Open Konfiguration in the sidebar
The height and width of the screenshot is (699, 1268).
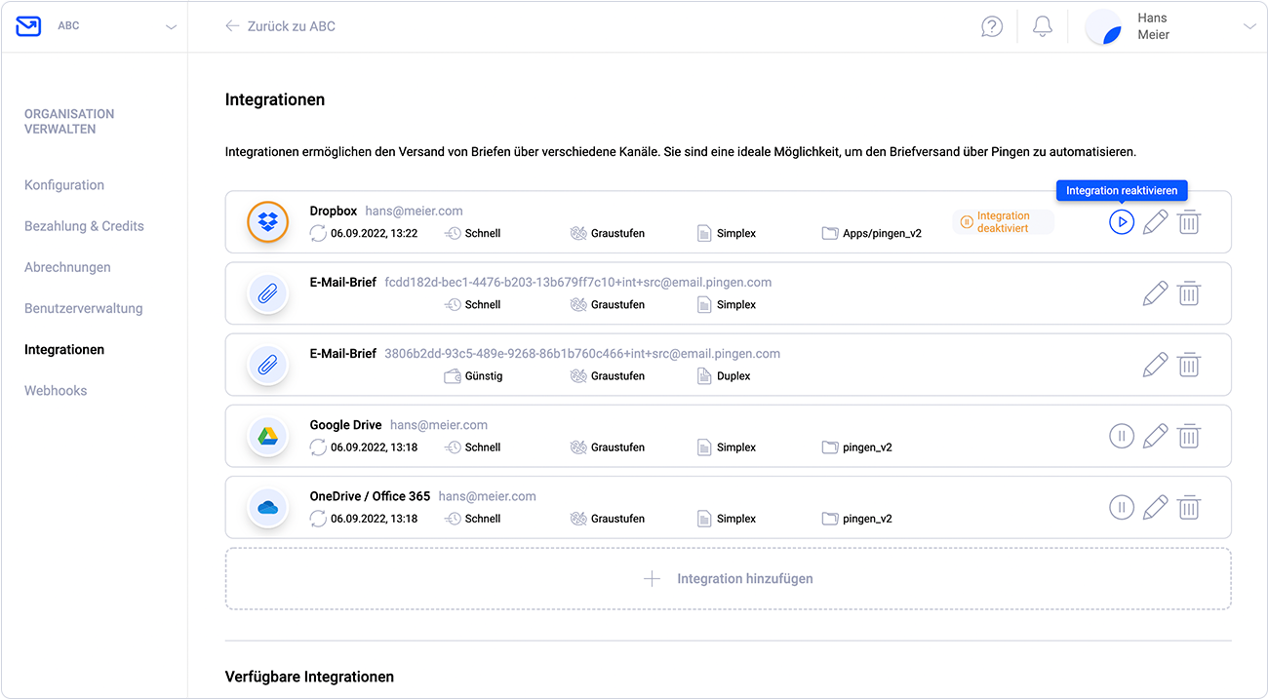pyautogui.click(x=64, y=185)
